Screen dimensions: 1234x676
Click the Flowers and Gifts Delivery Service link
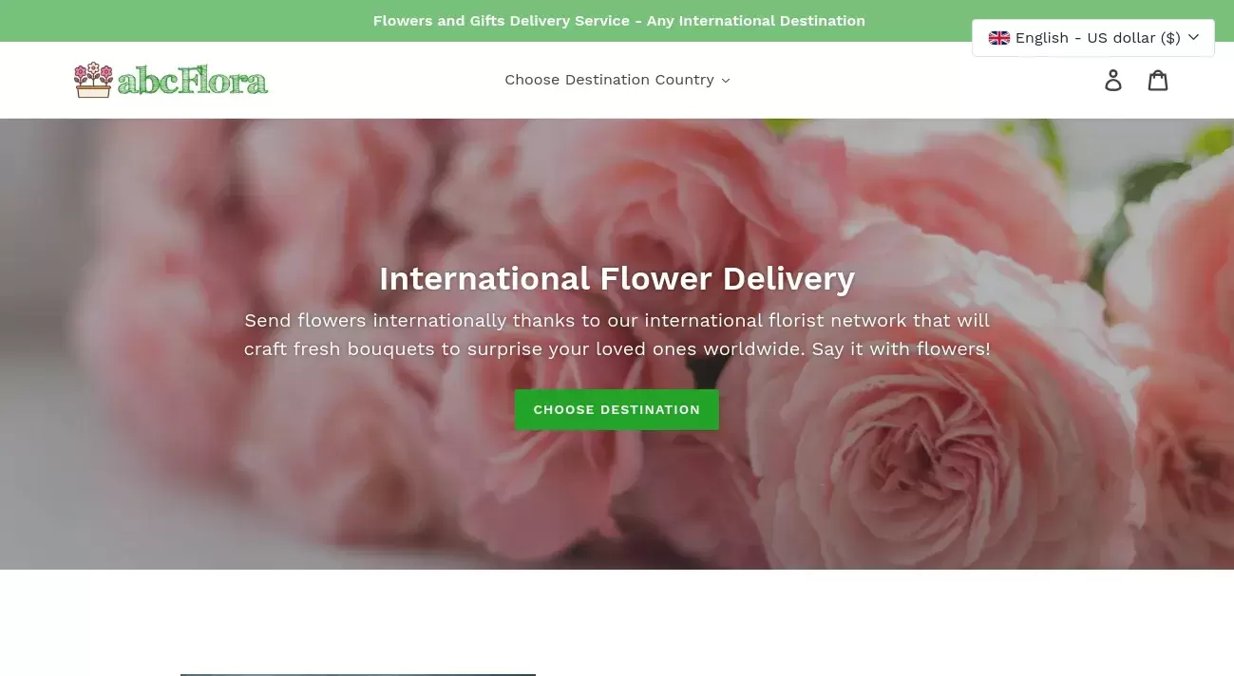click(619, 20)
